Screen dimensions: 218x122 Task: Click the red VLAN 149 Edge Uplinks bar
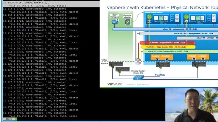click(168, 43)
